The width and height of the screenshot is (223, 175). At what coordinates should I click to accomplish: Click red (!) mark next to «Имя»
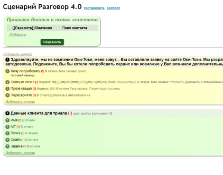[x=20, y=121]
